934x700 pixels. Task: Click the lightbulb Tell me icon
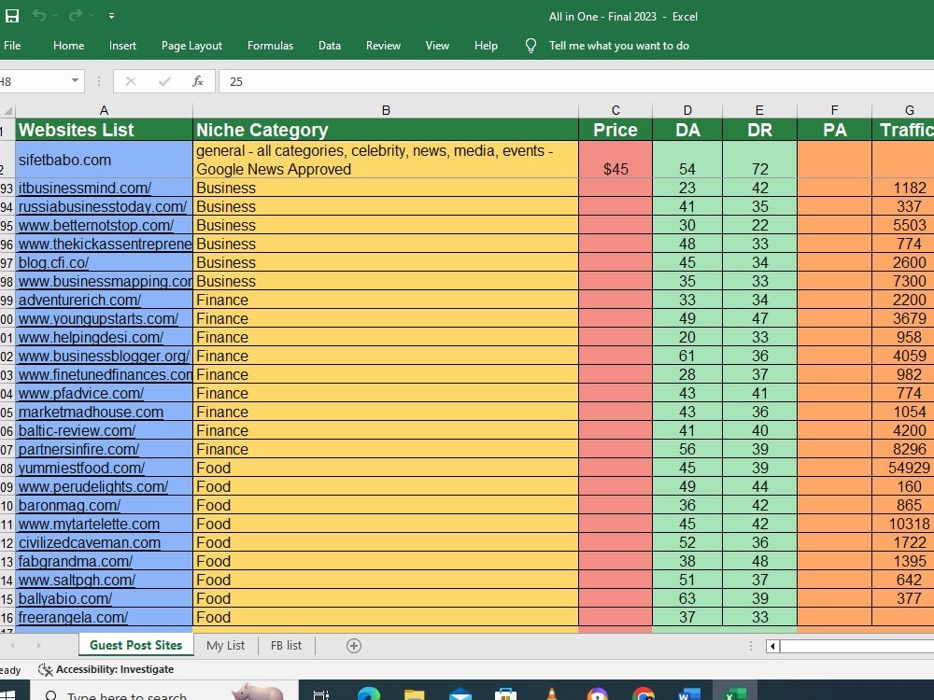point(531,46)
